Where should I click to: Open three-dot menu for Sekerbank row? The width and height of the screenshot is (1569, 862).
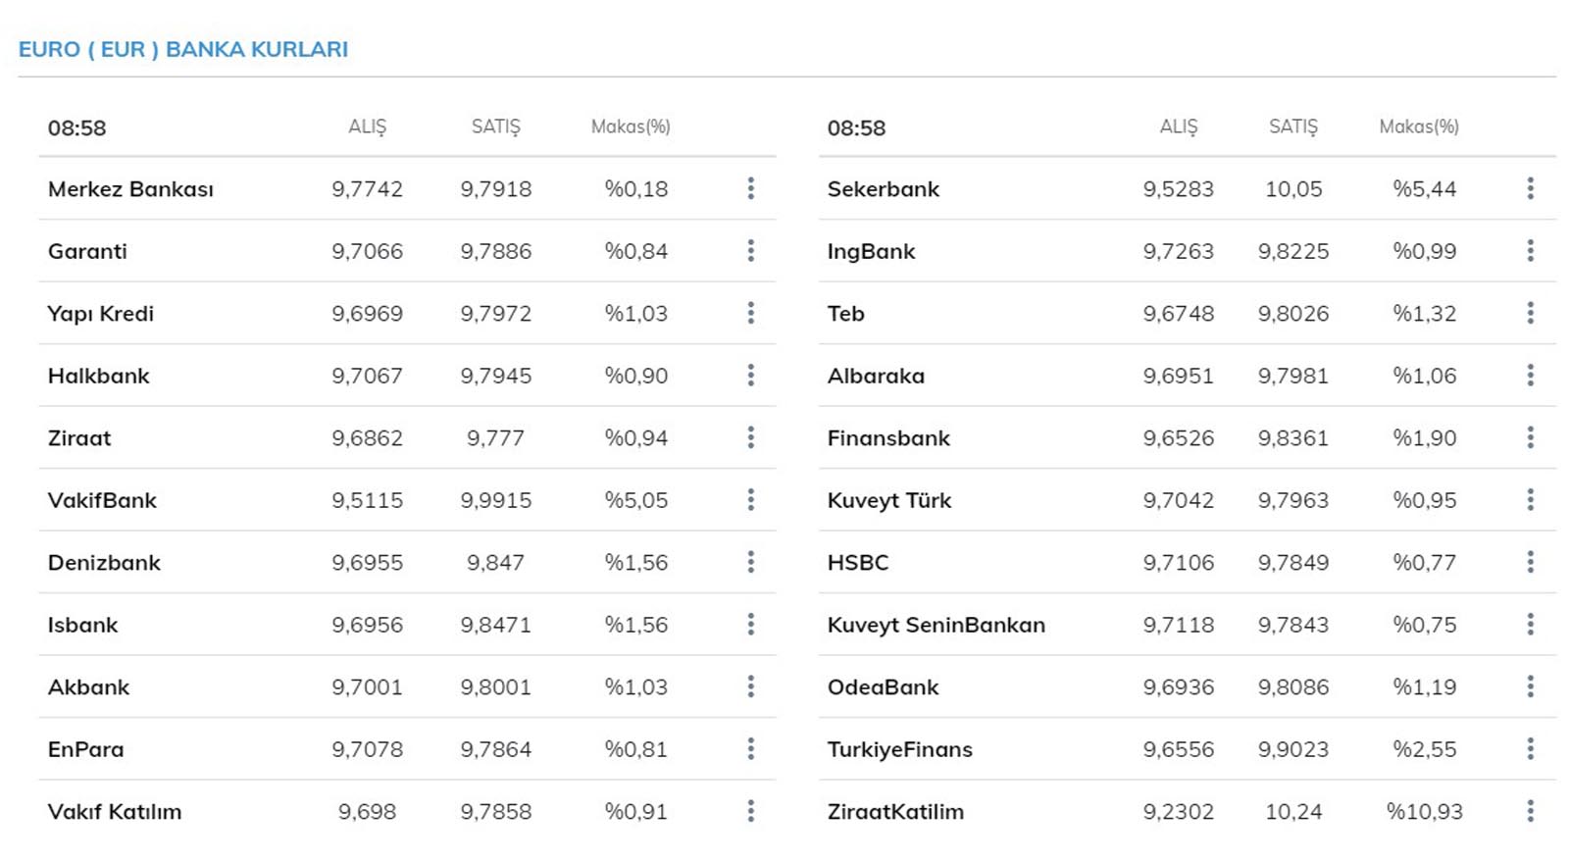pyautogui.click(x=1530, y=188)
